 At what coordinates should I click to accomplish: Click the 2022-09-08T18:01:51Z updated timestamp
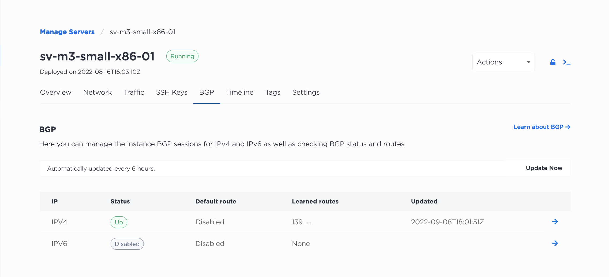[448, 222]
